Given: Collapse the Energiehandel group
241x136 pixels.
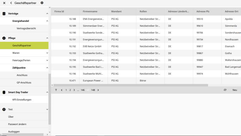Looking at the screenshot, I should 47,21.
